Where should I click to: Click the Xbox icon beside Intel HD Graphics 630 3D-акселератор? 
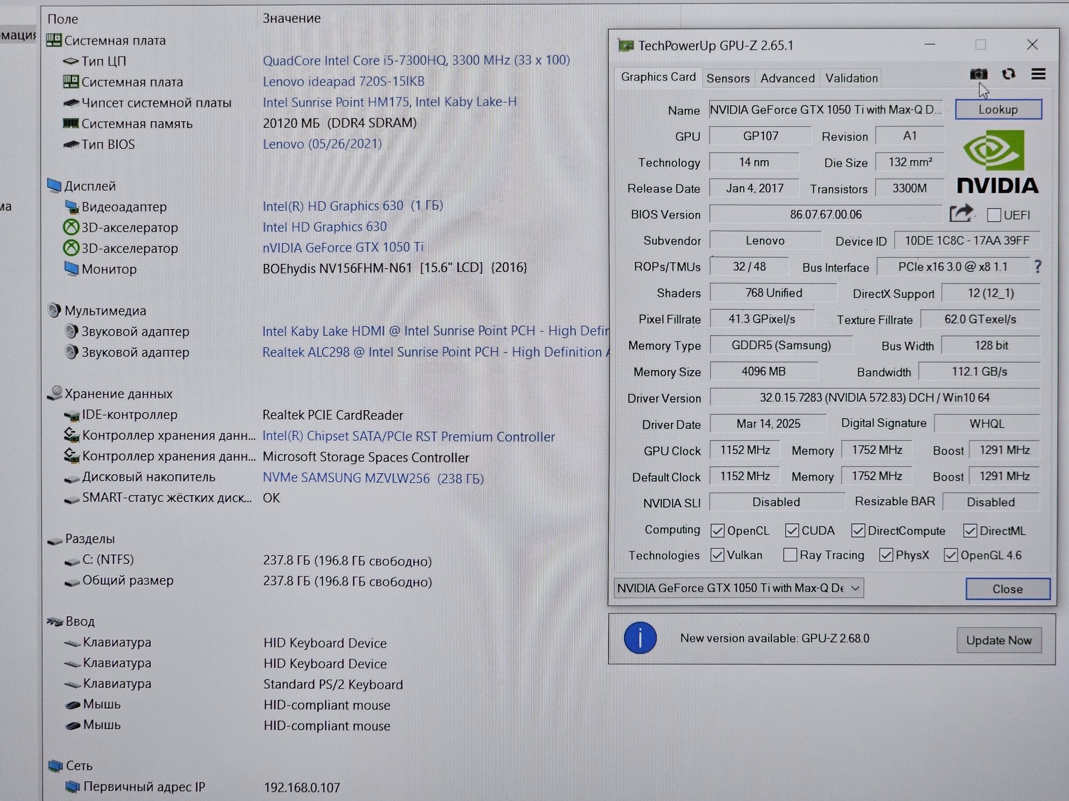[x=71, y=227]
